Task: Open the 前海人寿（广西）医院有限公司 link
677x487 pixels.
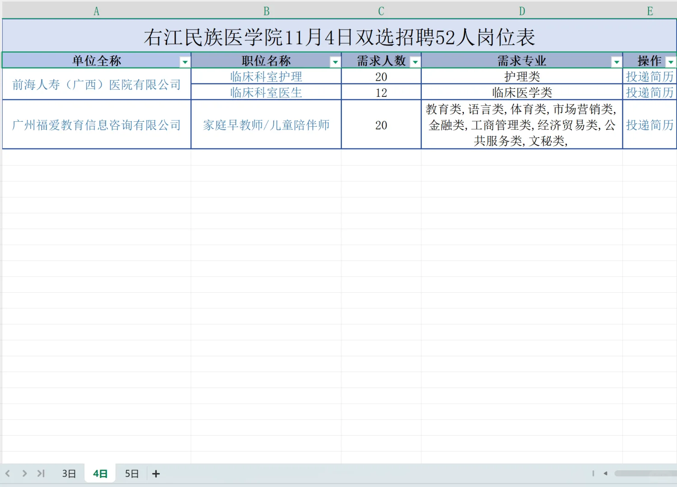Action: pos(96,84)
